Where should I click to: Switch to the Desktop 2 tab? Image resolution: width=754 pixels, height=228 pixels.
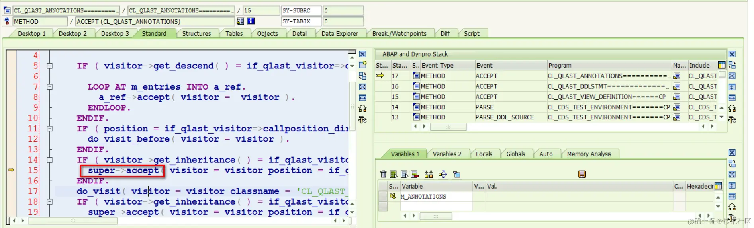tap(72, 34)
